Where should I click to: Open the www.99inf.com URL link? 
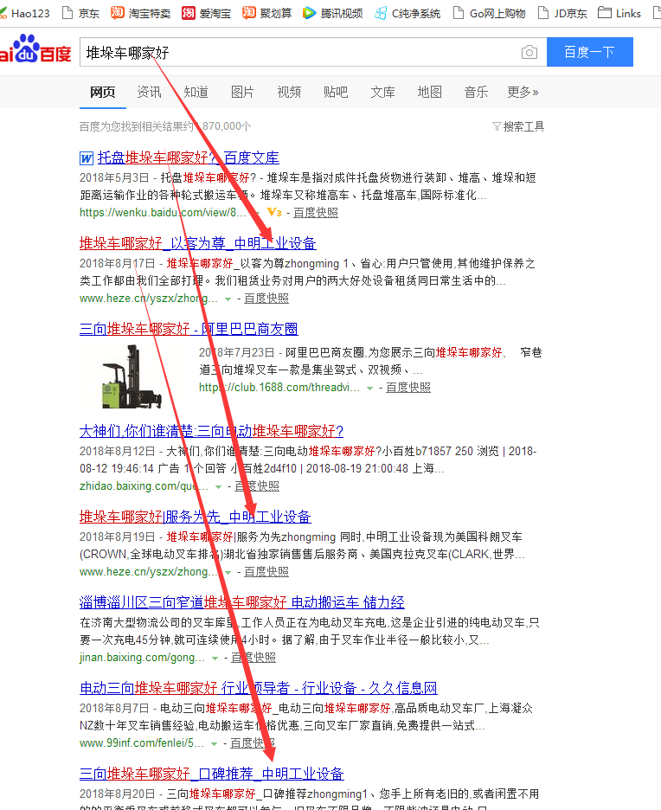pos(142,743)
